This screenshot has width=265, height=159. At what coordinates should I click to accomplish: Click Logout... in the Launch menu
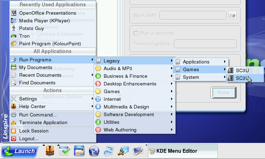coord(29,138)
